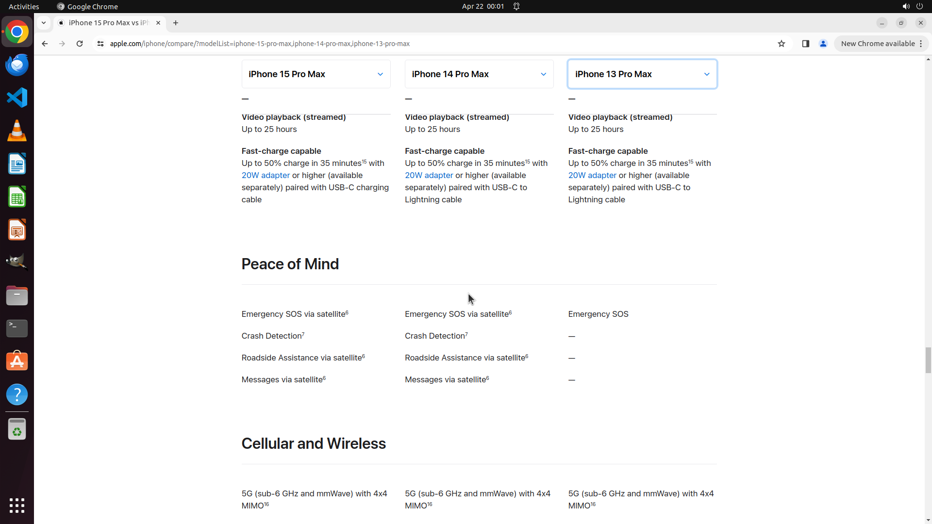
Task: Expand iPhone 13 Pro Max model dropdown
Action: coord(642,74)
